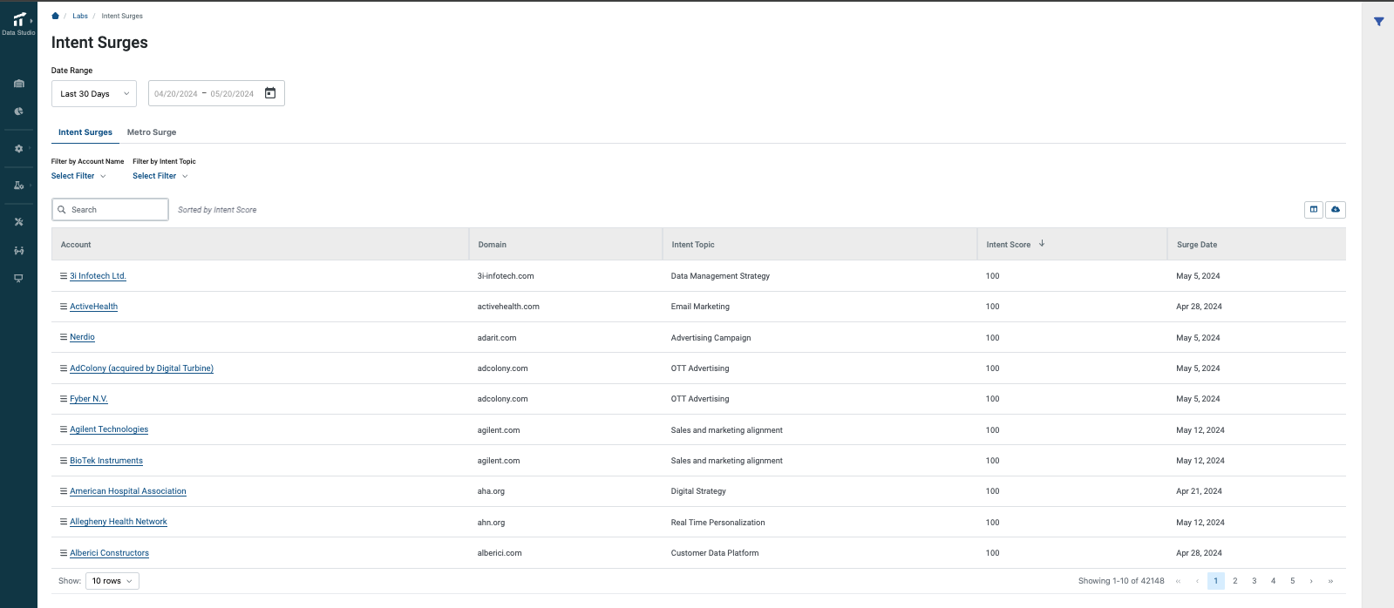This screenshot has height=608, width=1394.
Task: Open the American Hospital Association link
Action: [x=128, y=491]
